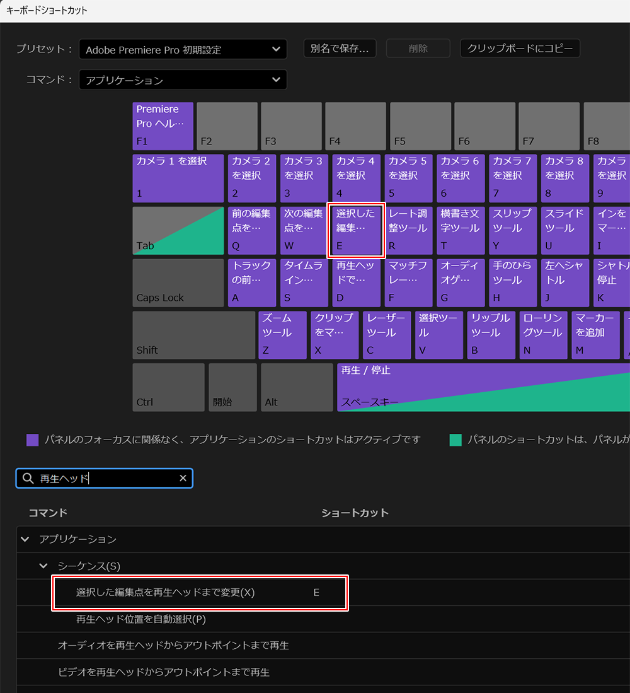
Task: Click the クリップボードにコピー button
Action: coord(520,49)
